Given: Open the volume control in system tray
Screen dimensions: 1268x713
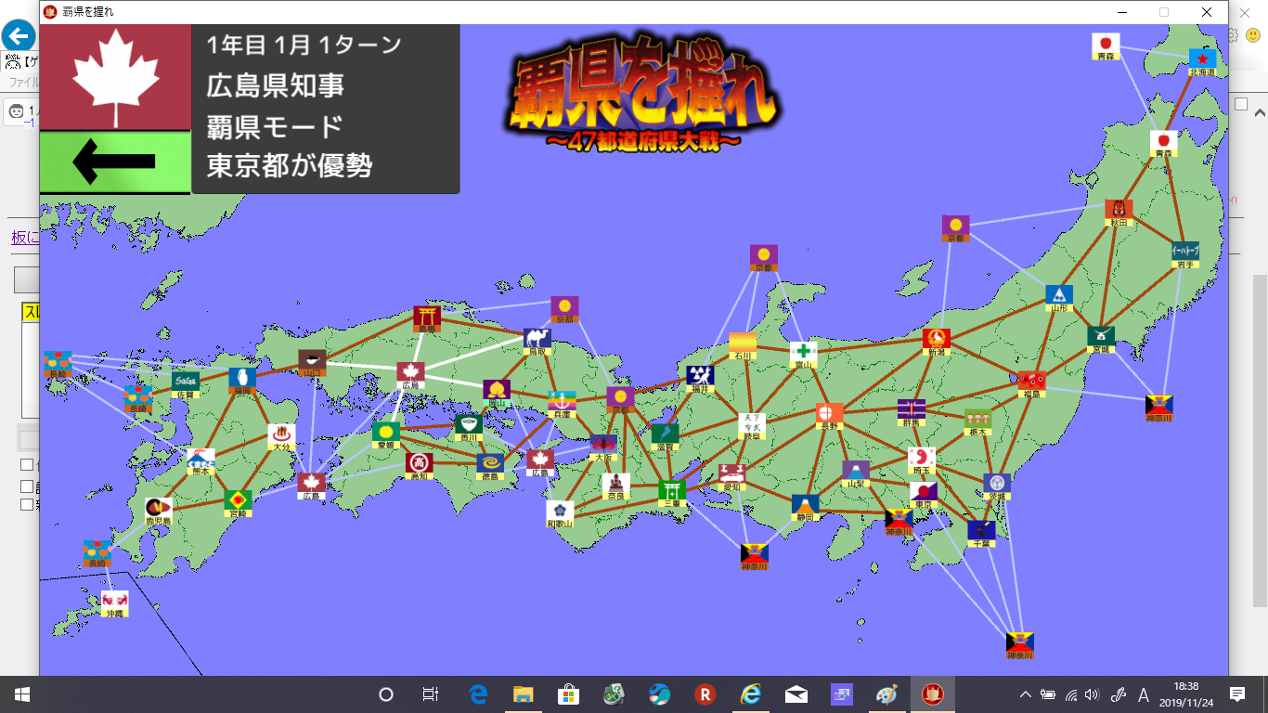Looking at the screenshot, I should pos(1092,694).
